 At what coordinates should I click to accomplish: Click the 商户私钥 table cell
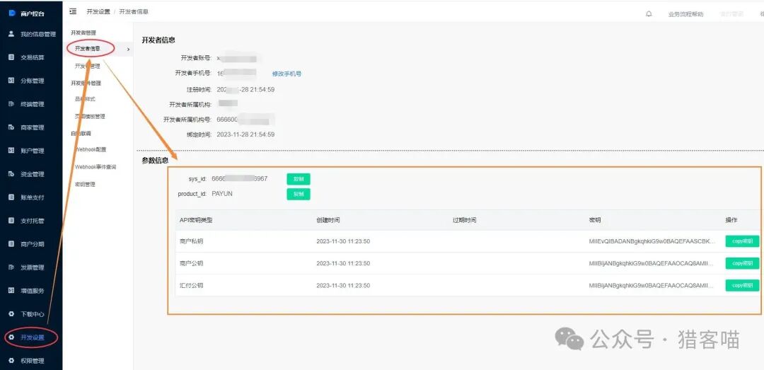(191, 241)
